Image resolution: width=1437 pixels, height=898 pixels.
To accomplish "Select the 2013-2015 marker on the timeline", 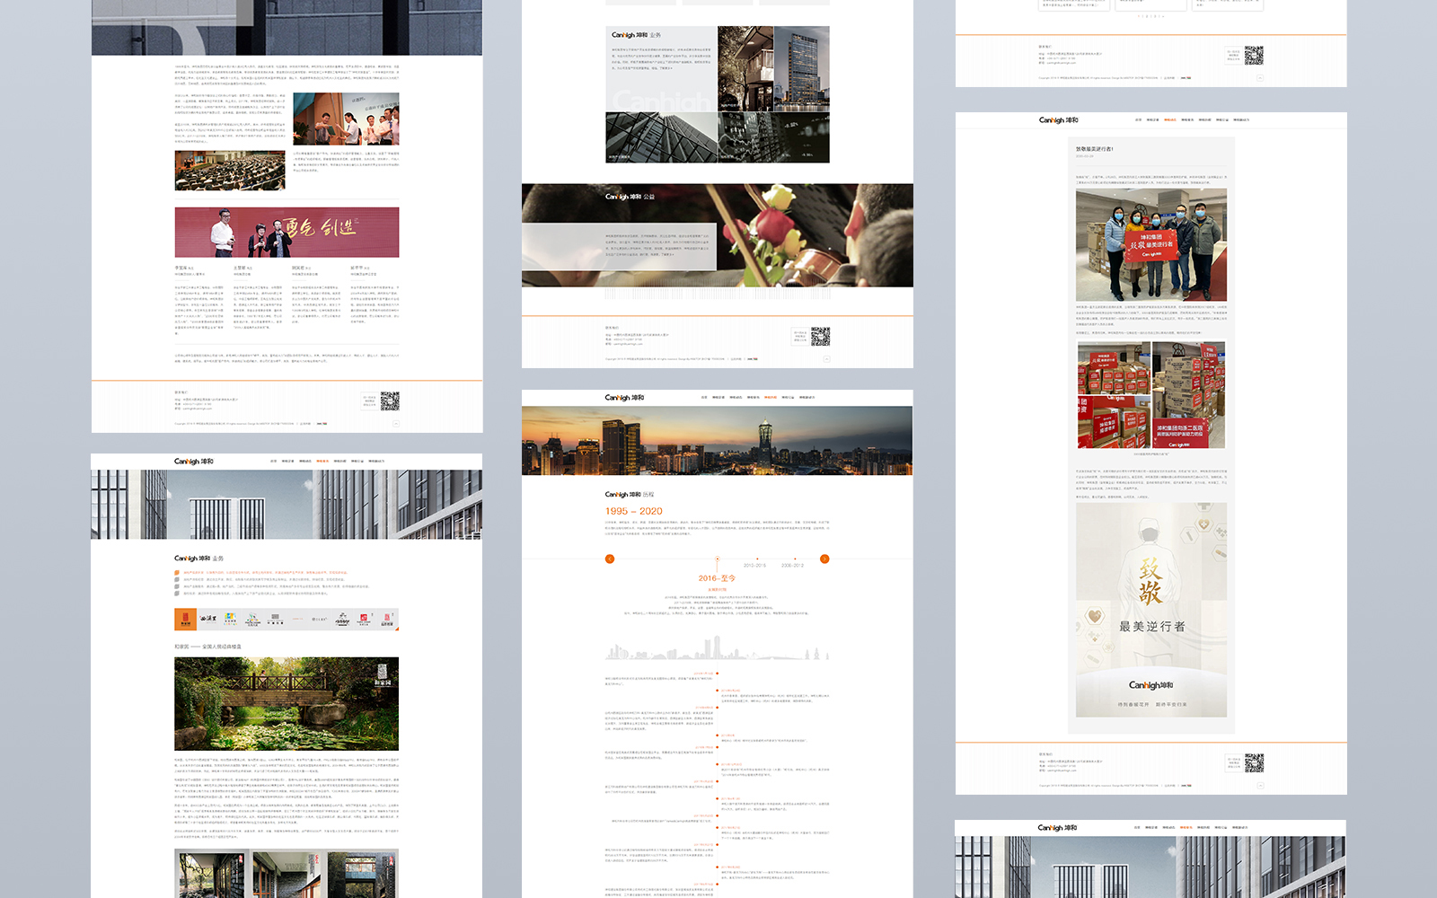I will 754,565.
